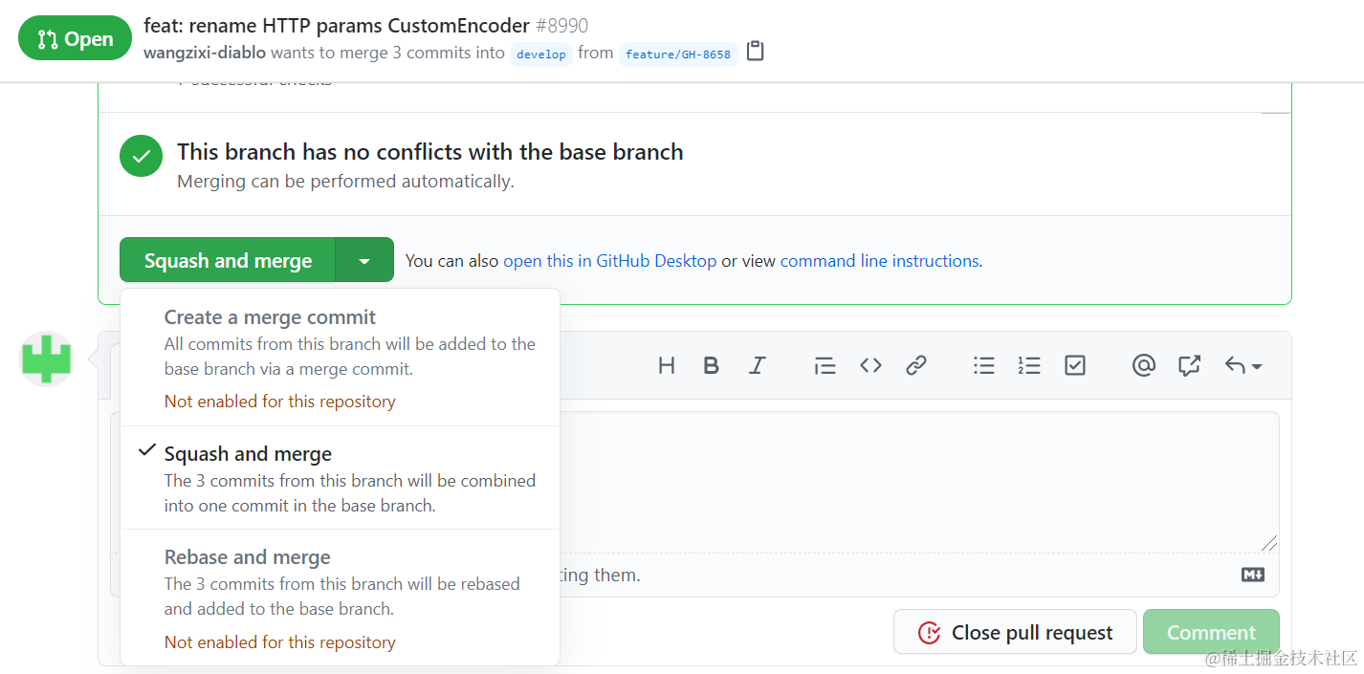Choose Create a merge commit option
Screen dimensions: 1364x674
tap(340, 359)
